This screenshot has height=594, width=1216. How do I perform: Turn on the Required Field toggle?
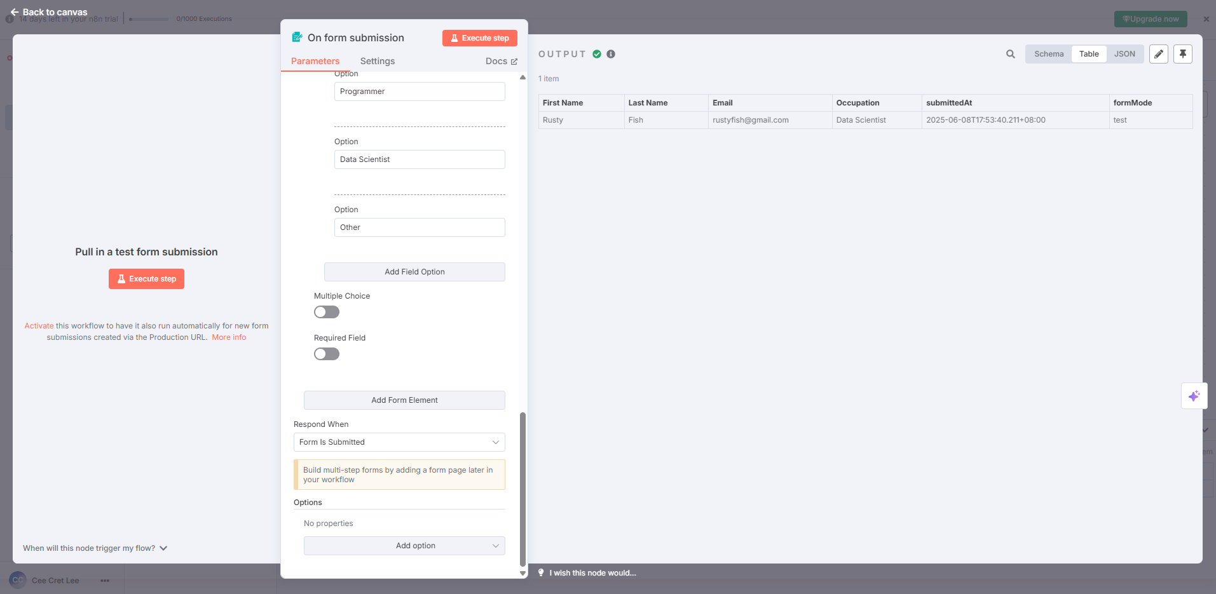[x=326, y=354]
